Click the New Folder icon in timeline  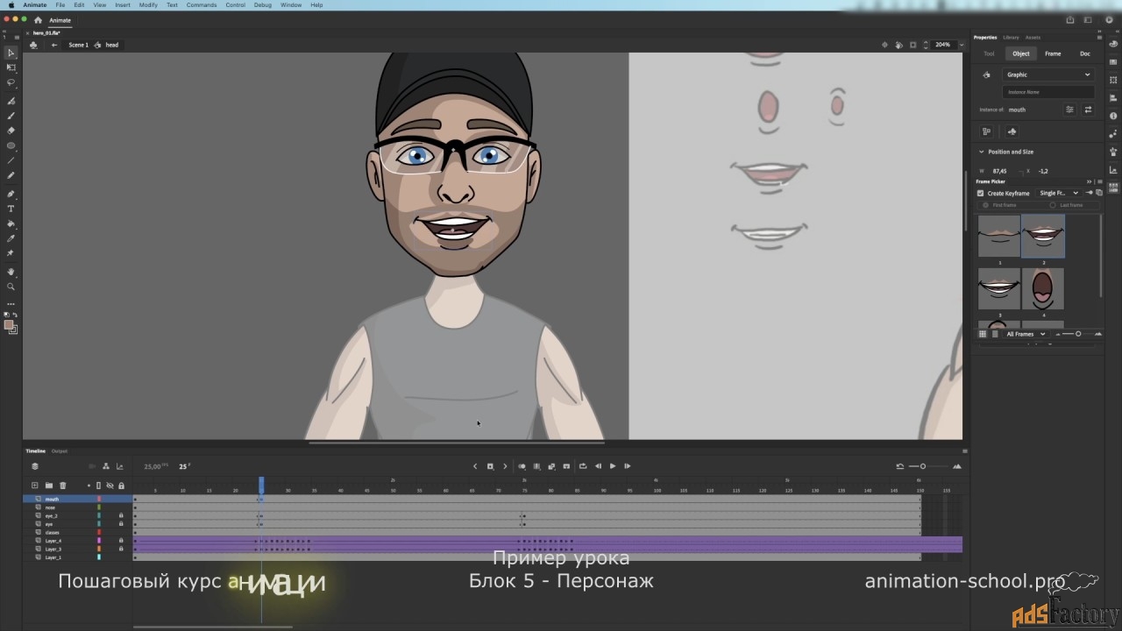(x=49, y=486)
